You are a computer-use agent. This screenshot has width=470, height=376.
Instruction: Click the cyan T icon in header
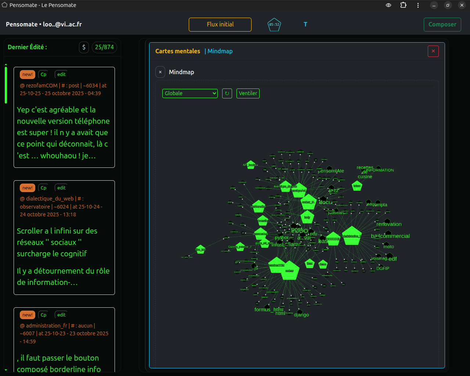click(x=305, y=25)
